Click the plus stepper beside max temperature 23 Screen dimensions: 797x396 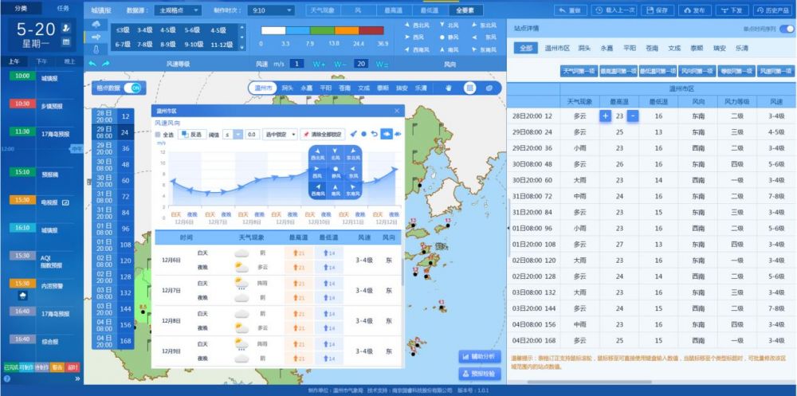(x=605, y=116)
